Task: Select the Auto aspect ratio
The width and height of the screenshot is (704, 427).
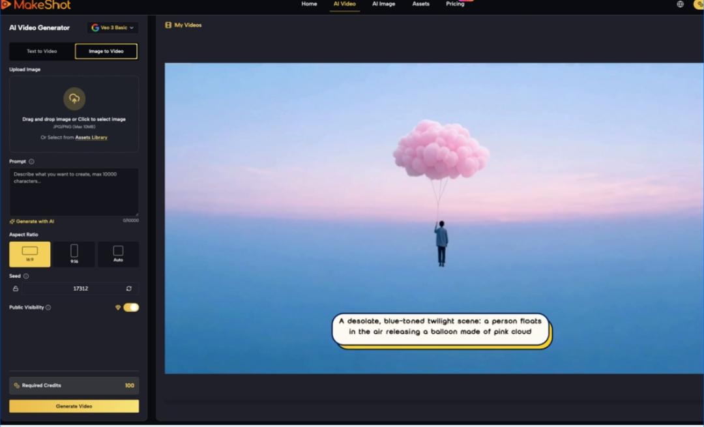Action: (x=118, y=254)
